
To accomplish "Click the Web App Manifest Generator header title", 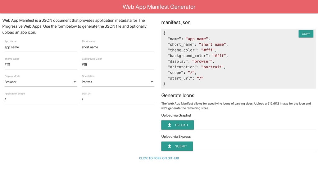I will (x=159, y=7).
